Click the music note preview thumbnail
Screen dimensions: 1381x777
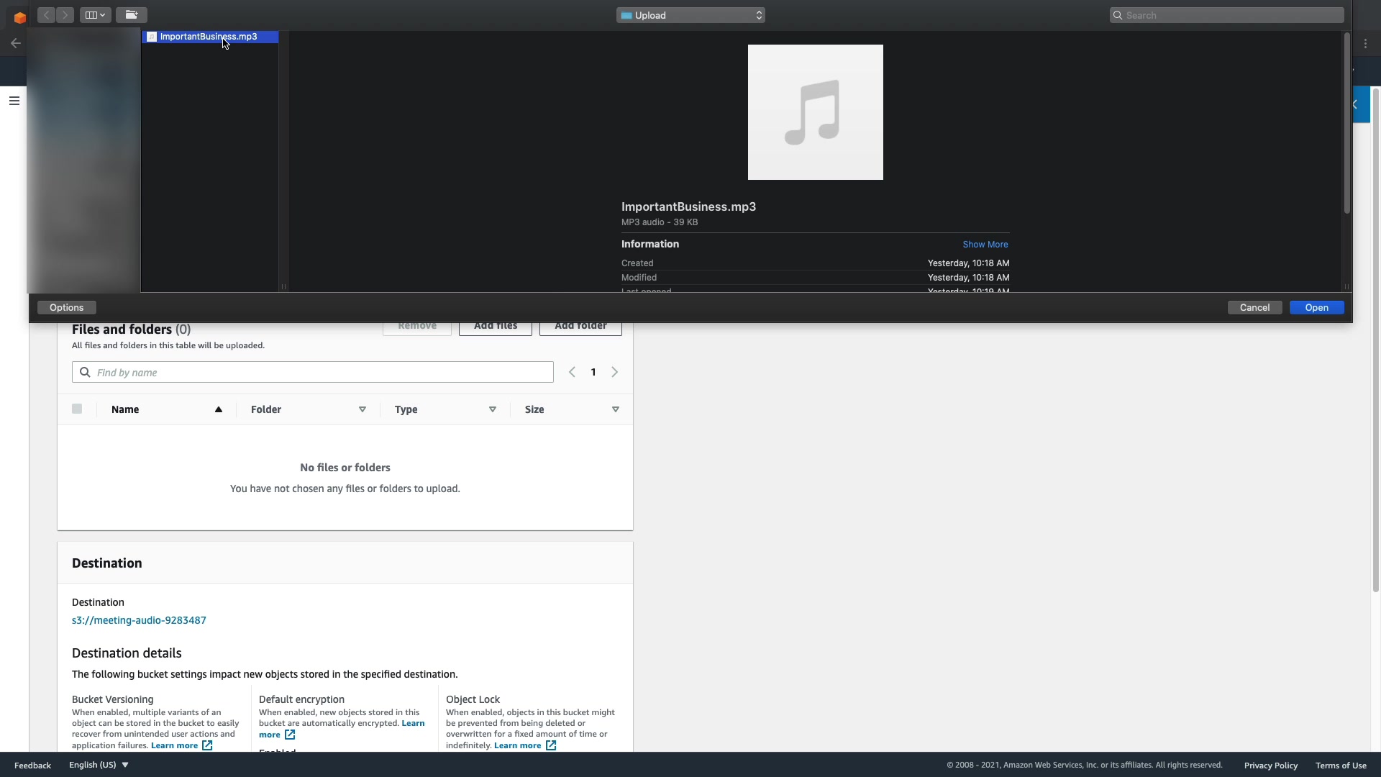[x=815, y=112]
